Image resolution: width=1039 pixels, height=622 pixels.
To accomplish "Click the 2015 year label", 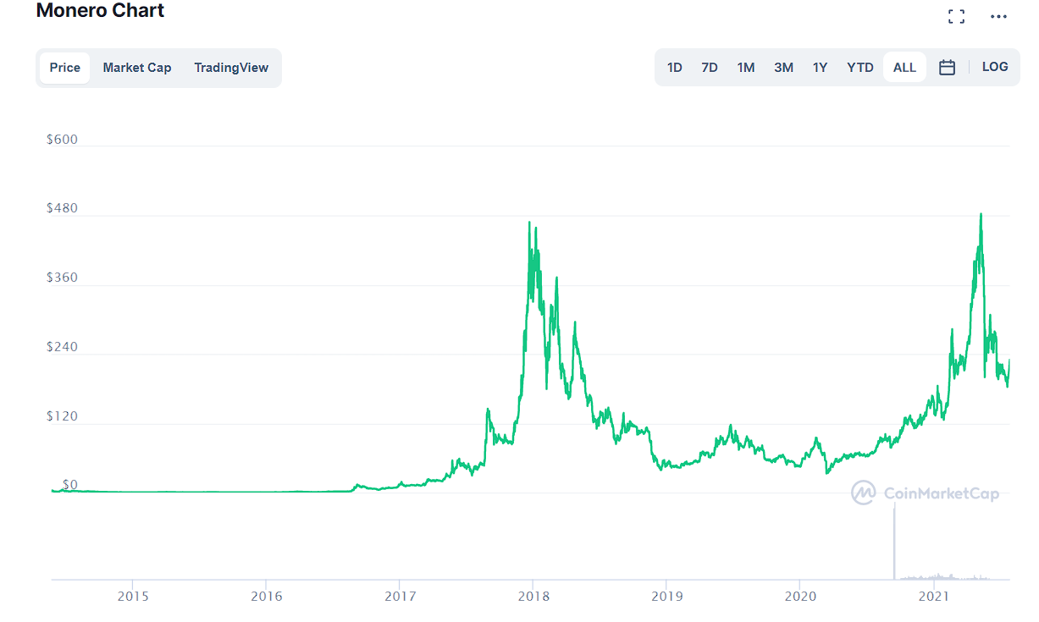I will [132, 596].
